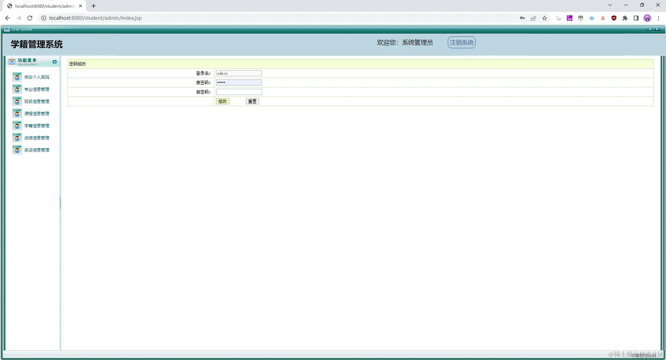Click the browser address bar URL
Screen dimensions: 666x360
(95, 18)
